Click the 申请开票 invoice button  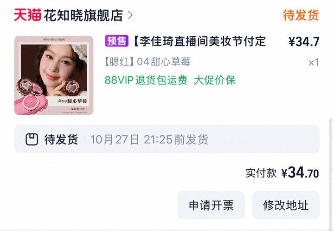211,205
